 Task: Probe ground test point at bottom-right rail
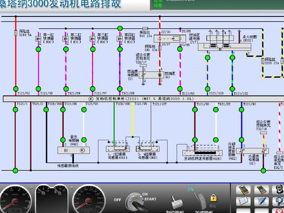(263, 170)
